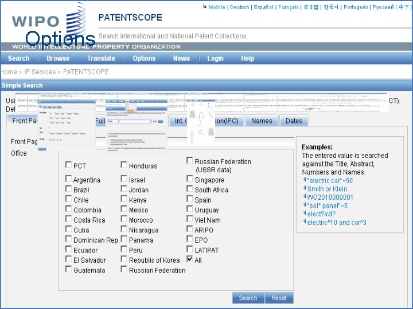This screenshot has width=413, height=309.
Task: Open the News menu
Action: 181,58
